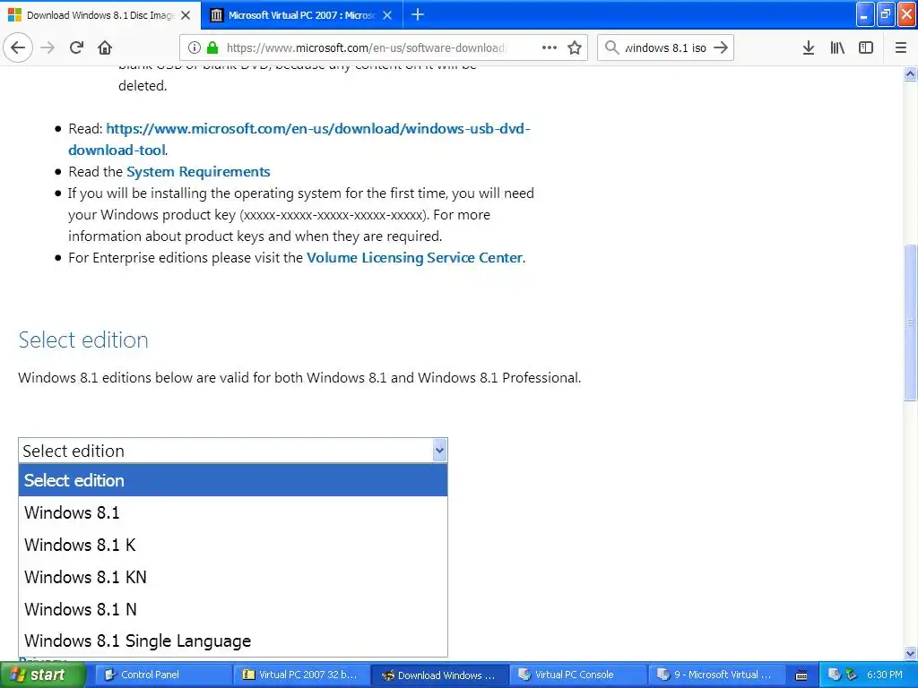Open the Firefox hamburger menu
Image resolution: width=918 pixels, height=688 pixels.
coord(901,47)
